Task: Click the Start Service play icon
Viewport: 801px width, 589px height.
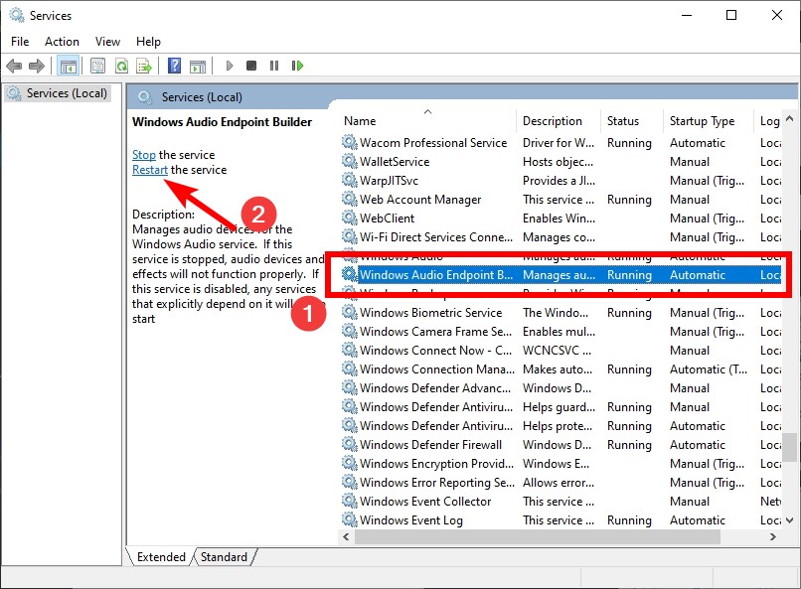Action: pyautogui.click(x=230, y=66)
